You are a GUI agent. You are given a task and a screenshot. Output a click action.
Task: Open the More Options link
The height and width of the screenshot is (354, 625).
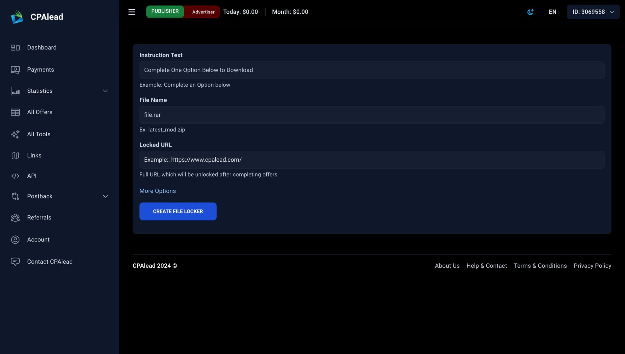[157, 191]
